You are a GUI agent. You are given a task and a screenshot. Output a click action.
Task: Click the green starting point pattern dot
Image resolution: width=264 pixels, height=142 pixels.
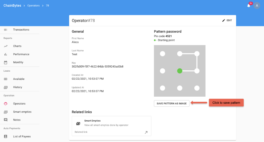(180, 71)
